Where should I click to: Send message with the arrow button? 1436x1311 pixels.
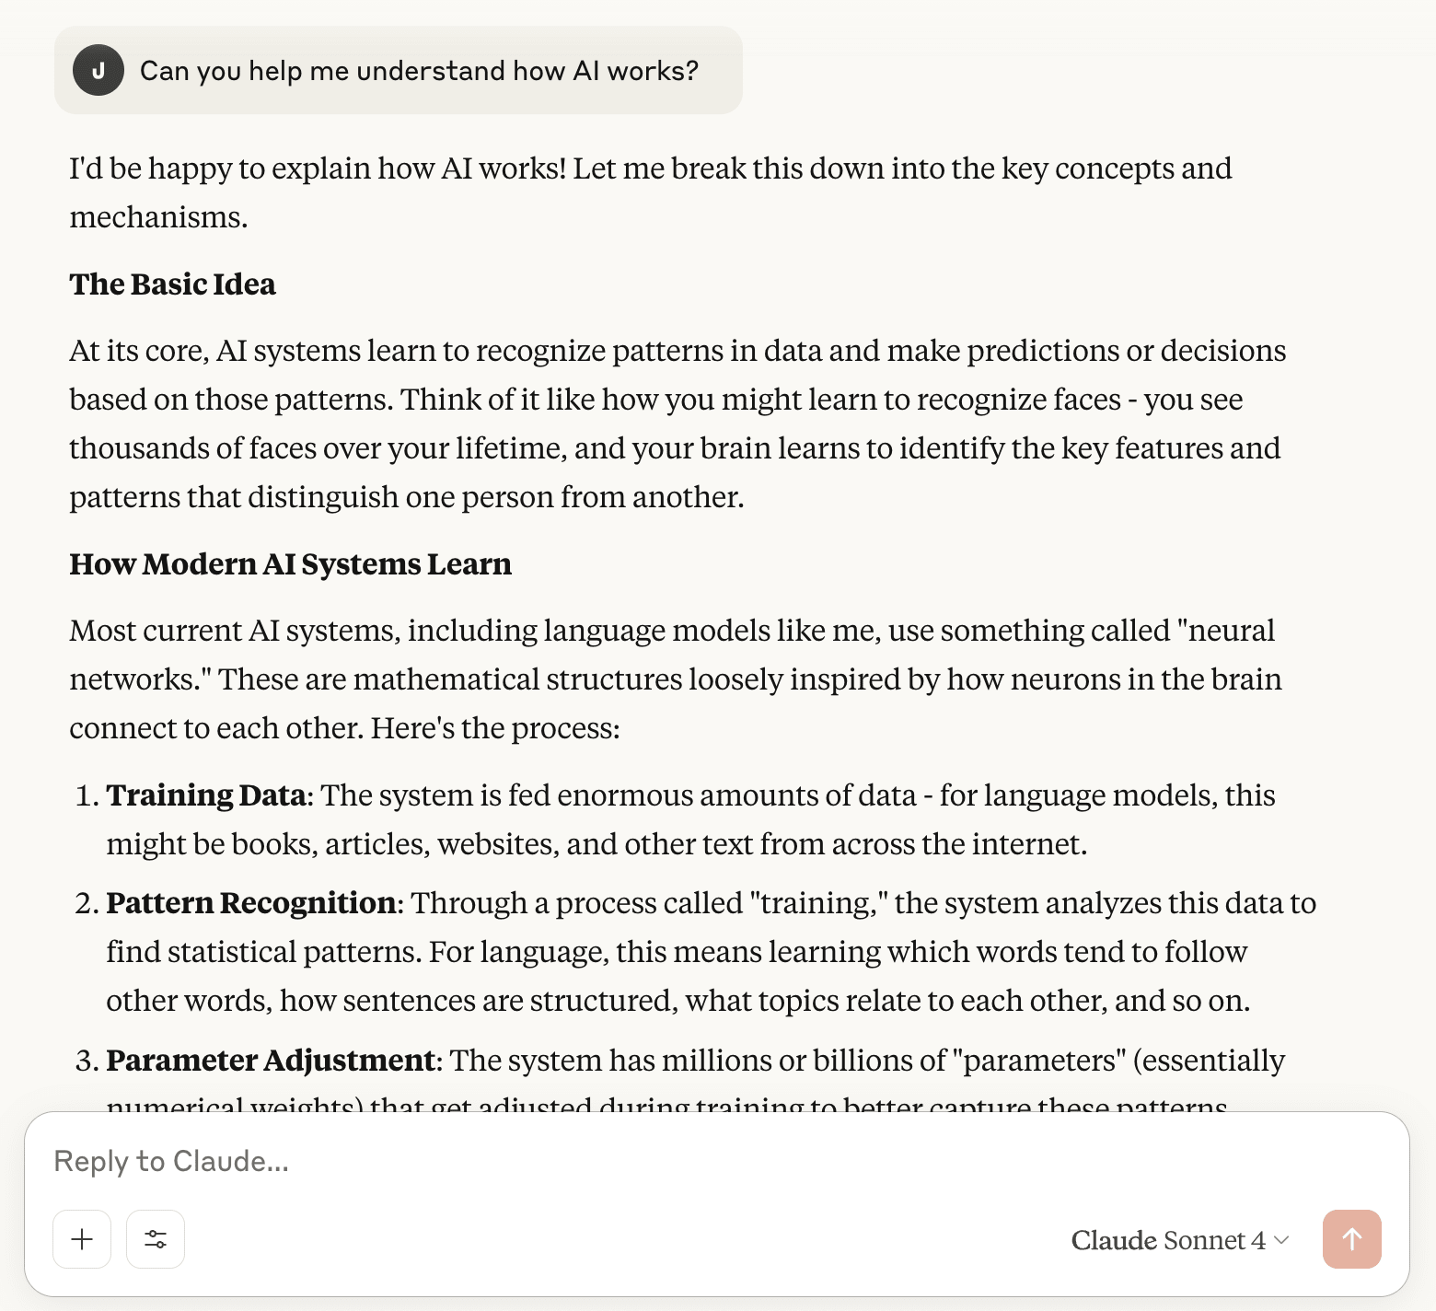point(1351,1239)
